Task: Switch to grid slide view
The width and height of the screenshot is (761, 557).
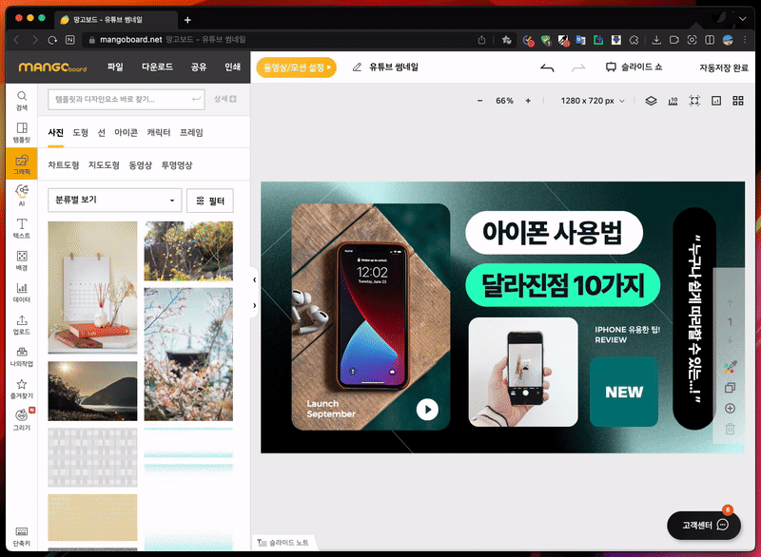Action: tap(738, 101)
